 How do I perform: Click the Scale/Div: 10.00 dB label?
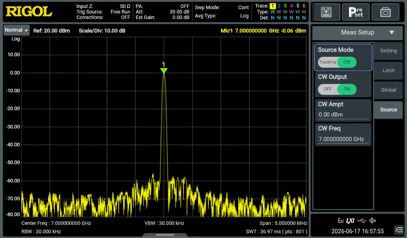(102, 31)
